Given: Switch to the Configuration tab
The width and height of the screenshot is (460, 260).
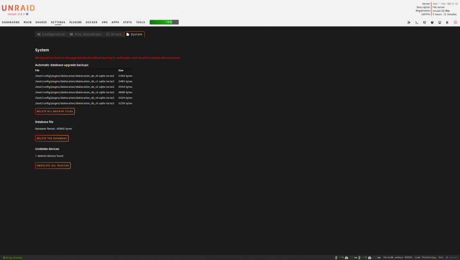Looking at the screenshot, I should (51, 34).
